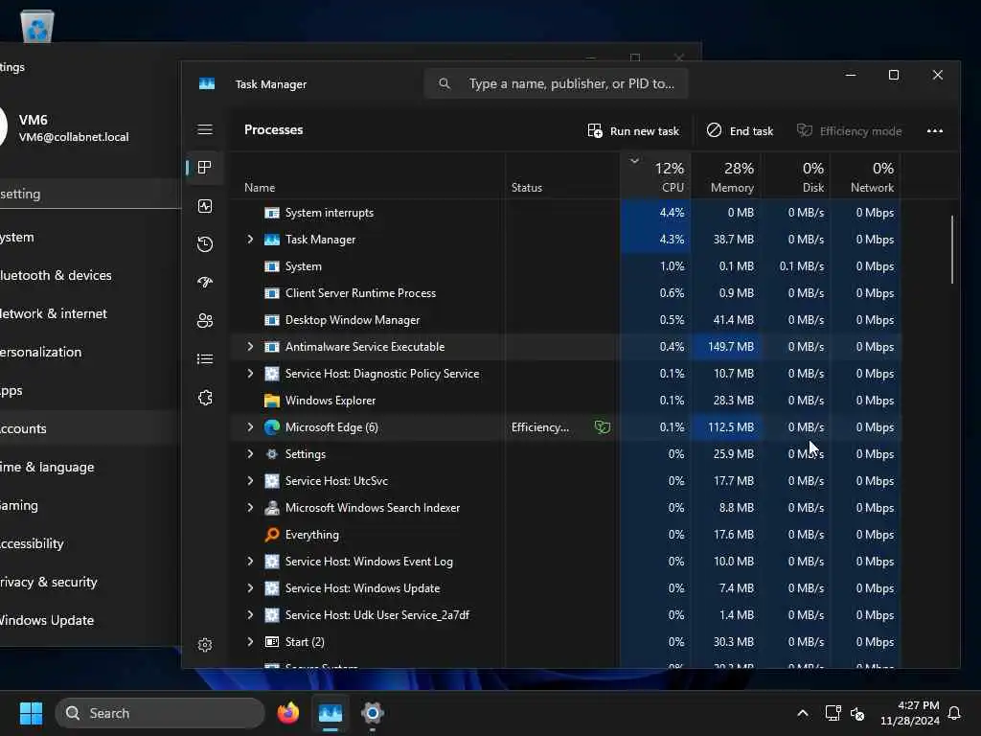
Task: Click the taskbar Search box
Action: coord(160,713)
